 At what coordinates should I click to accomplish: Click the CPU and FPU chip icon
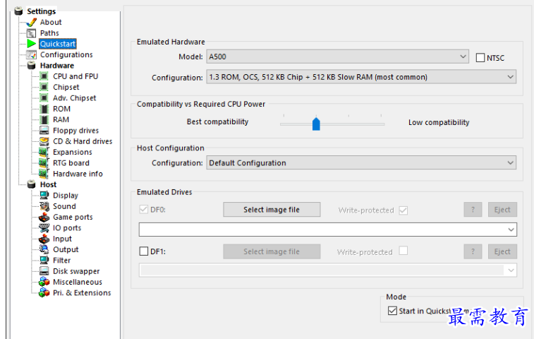coord(44,76)
